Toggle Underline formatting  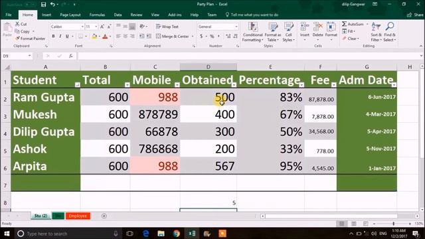[x=67, y=36]
